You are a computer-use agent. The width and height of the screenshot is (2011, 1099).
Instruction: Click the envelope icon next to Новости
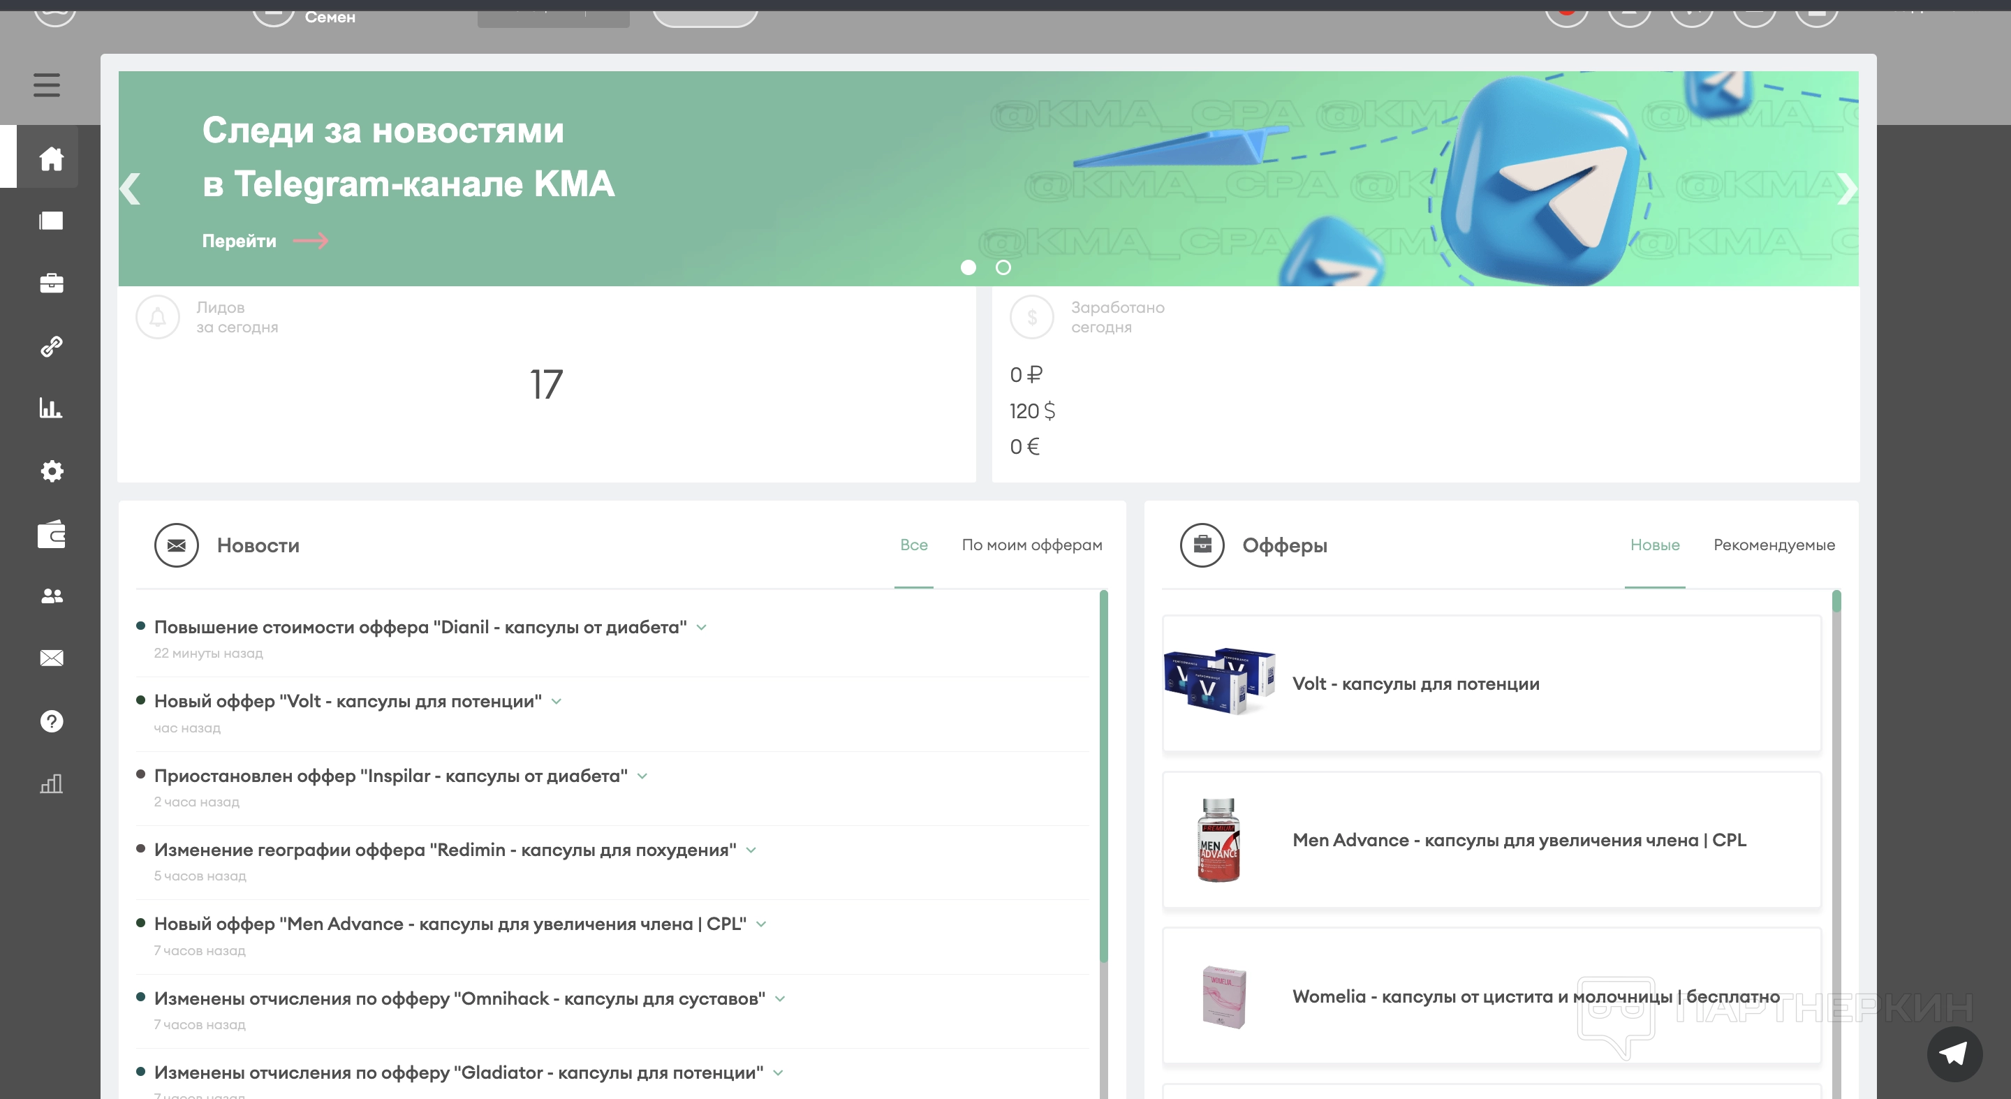177,545
